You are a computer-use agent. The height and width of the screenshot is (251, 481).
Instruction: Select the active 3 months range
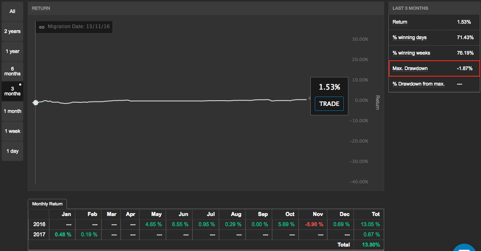(12, 91)
